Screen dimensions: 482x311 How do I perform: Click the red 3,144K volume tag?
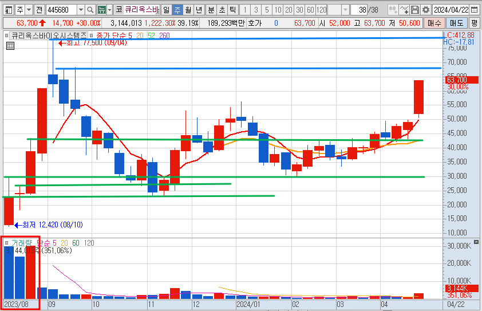tap(462, 288)
